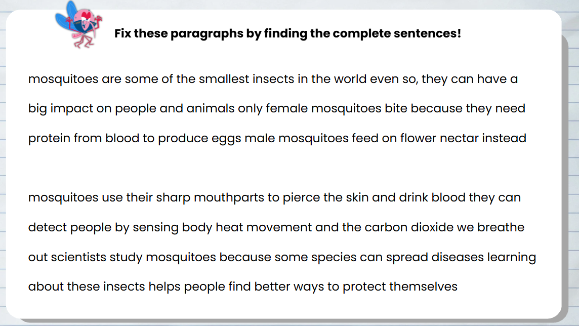Click the word 'nectar' in first paragraph
This screenshot has height=326, width=579.
459,138
